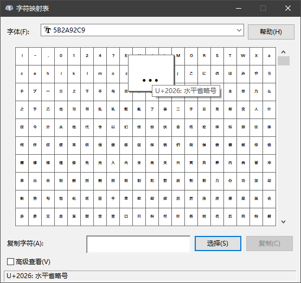This screenshot has height=283, width=301.
Task: Select the 口 character cell
Action: click(126, 217)
